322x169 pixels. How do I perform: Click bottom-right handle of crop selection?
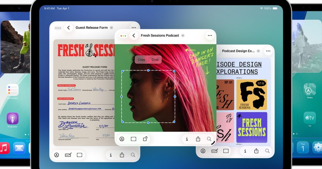pos(174,122)
